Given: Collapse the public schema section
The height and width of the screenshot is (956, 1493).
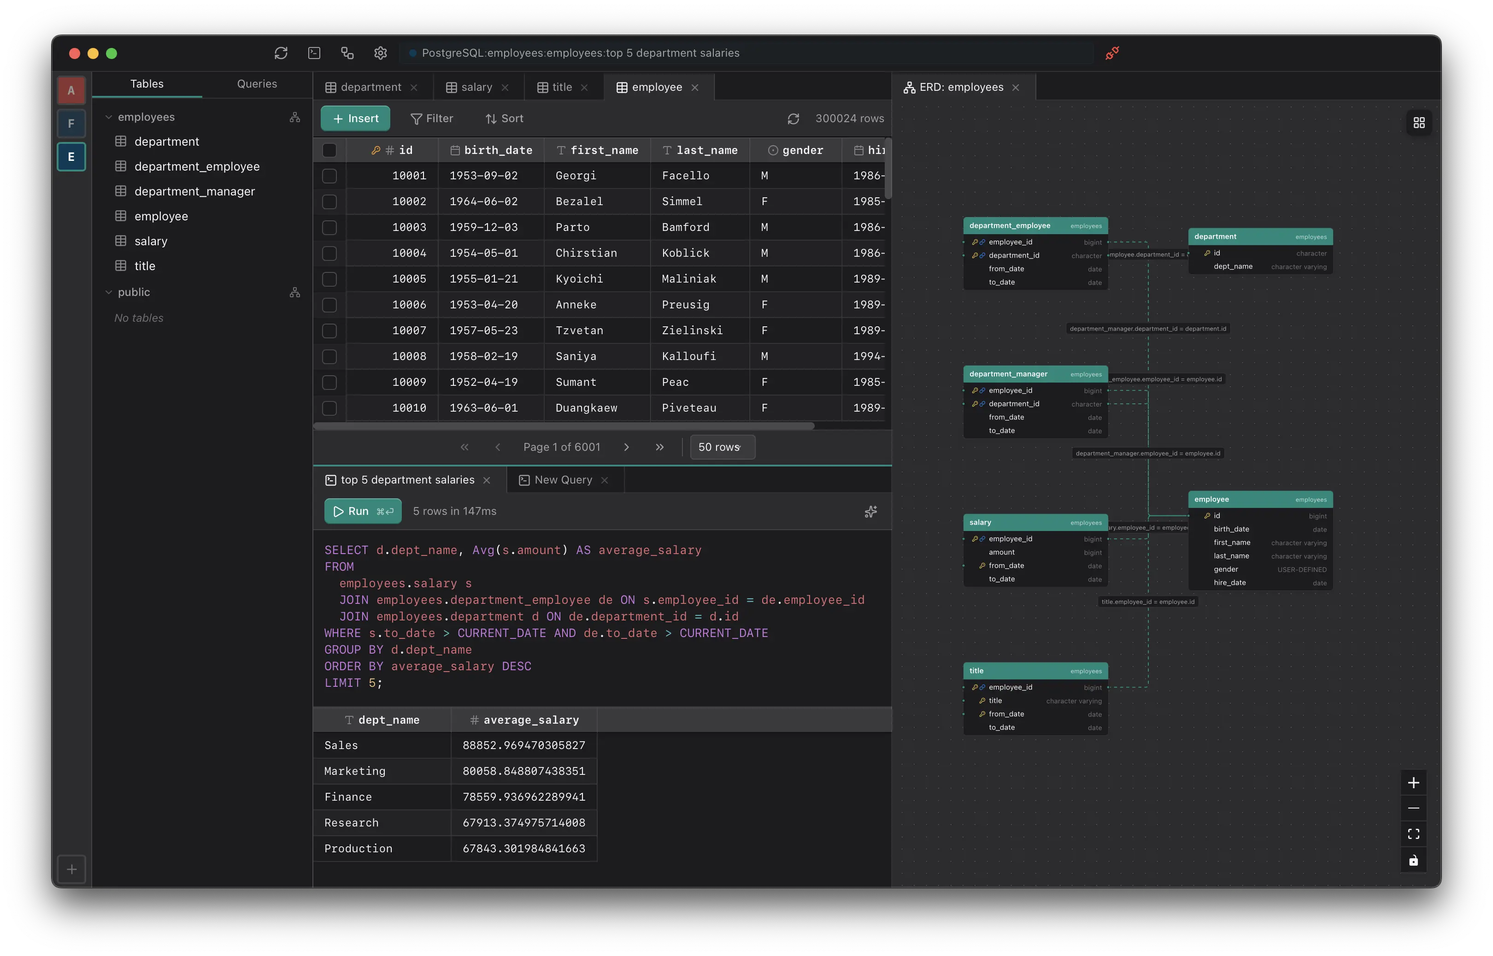Looking at the screenshot, I should pos(109,292).
